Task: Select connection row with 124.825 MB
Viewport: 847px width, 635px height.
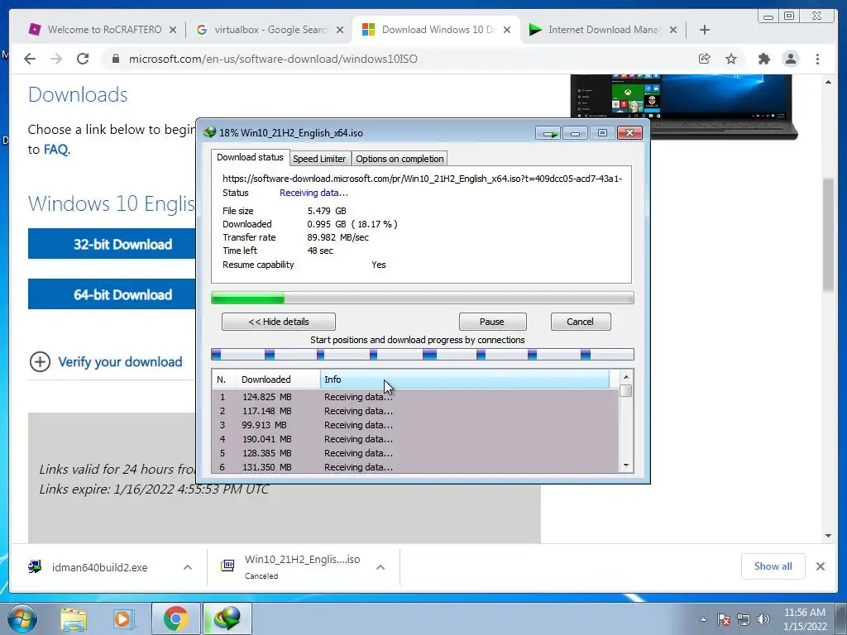Action: 415,397
